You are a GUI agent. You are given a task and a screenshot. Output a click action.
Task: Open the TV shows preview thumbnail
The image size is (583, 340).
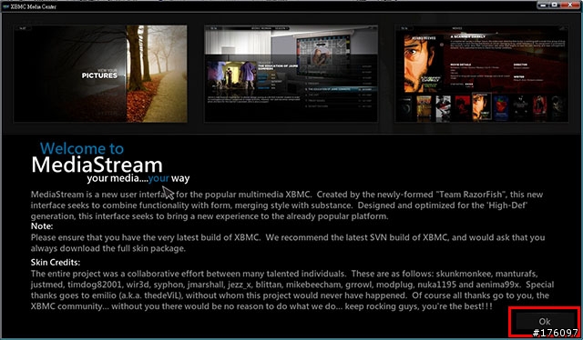291,74
